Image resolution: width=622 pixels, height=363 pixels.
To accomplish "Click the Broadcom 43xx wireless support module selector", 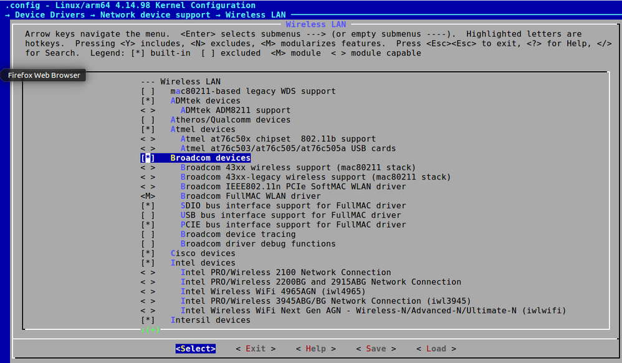I will point(148,168).
